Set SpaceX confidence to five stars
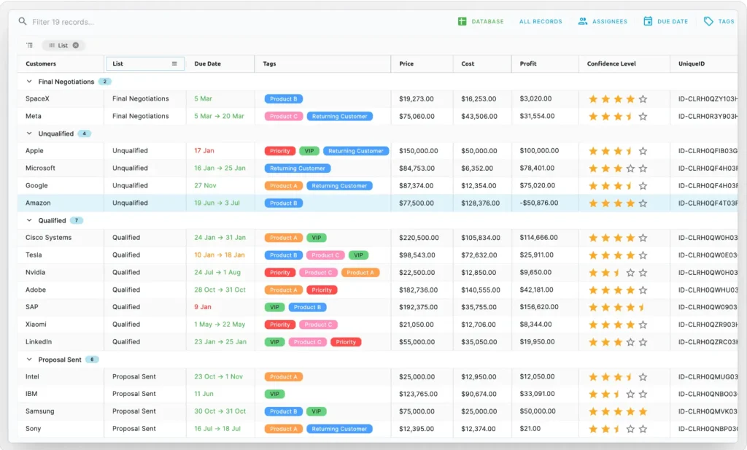Screen dimensions: 747x450 tap(643, 99)
